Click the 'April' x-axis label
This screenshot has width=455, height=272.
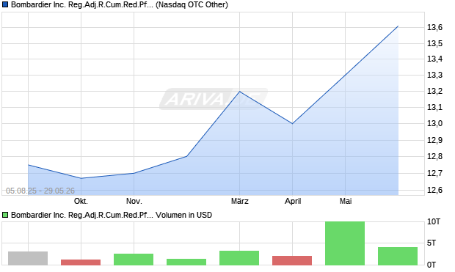pos(293,201)
